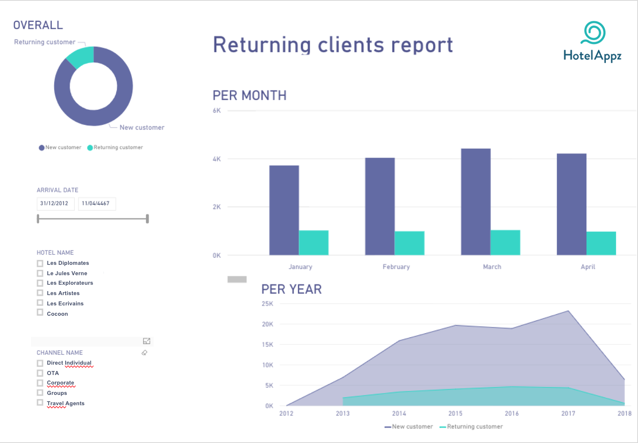Enable the Corporate channel checkbox

click(x=40, y=383)
